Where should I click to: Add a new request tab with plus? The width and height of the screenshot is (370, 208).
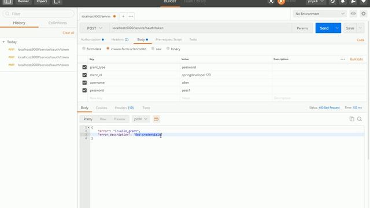click(x=123, y=16)
